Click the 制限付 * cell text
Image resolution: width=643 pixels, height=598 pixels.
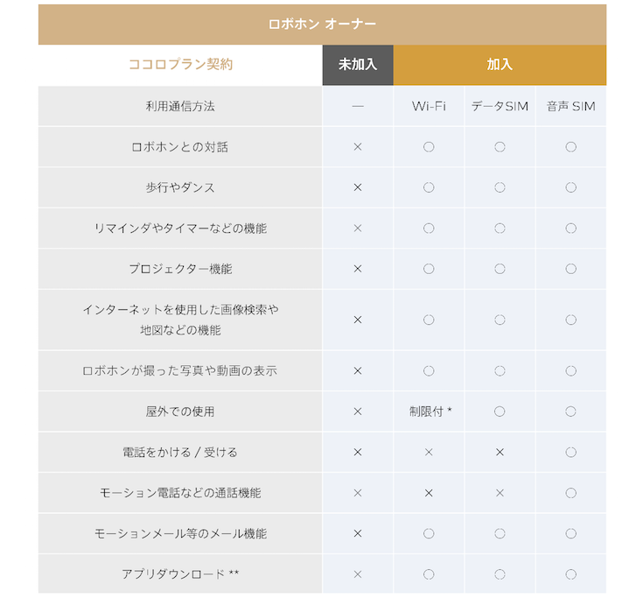429,412
